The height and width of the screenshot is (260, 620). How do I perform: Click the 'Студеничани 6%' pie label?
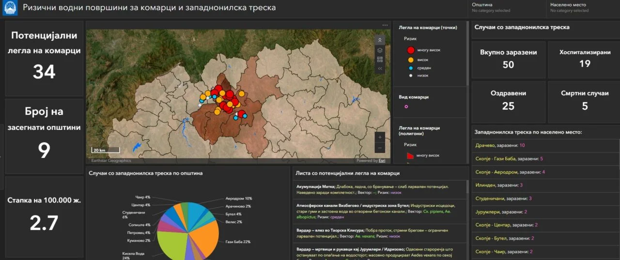[x=134, y=214]
